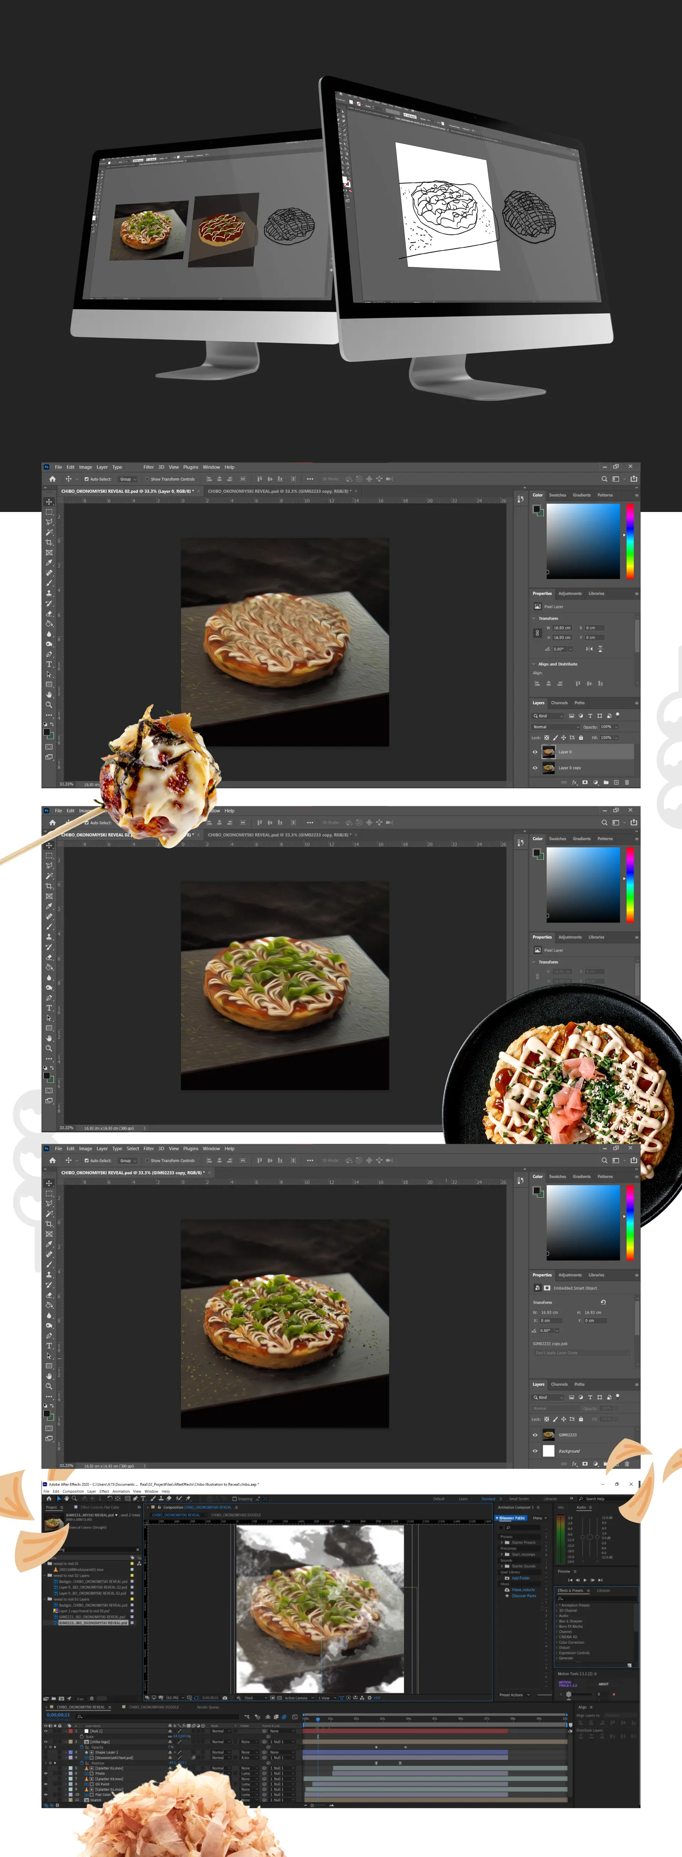Open Kind filter dropdown in top Photoshop Layers

[548, 716]
